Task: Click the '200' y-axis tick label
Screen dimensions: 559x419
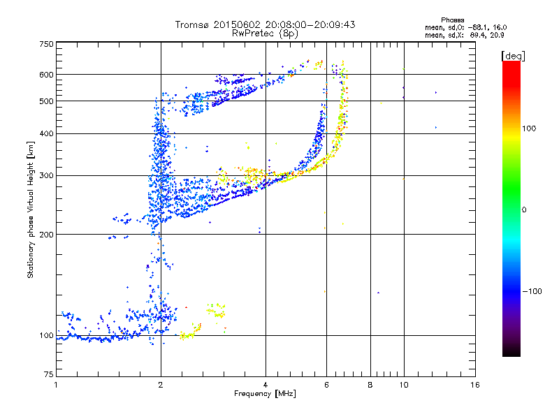Action: 46,235
